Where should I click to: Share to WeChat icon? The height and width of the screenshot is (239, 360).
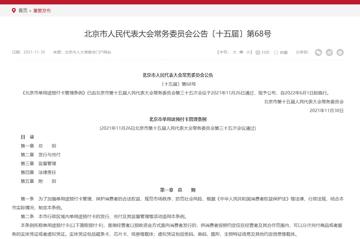pyautogui.click(x=319, y=52)
